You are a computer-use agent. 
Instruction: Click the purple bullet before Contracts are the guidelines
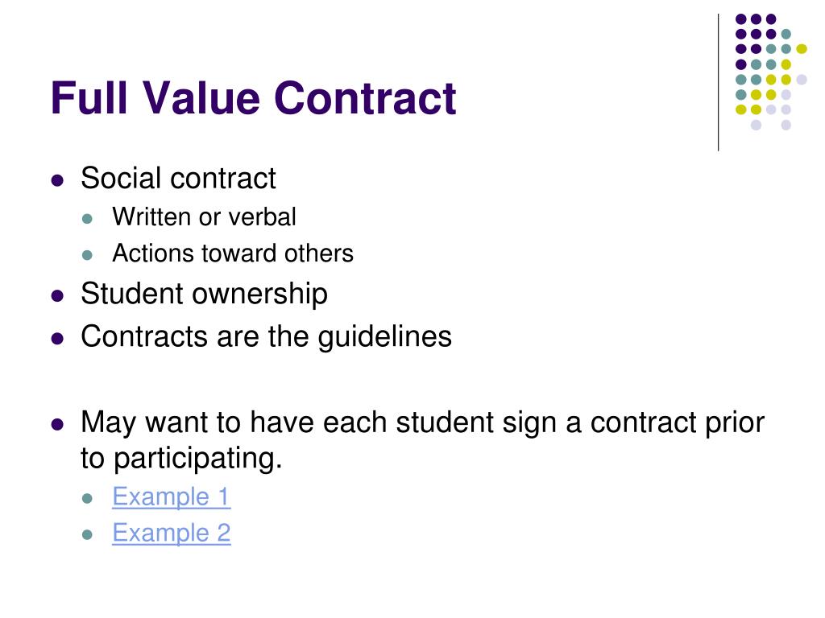pyautogui.click(x=57, y=339)
